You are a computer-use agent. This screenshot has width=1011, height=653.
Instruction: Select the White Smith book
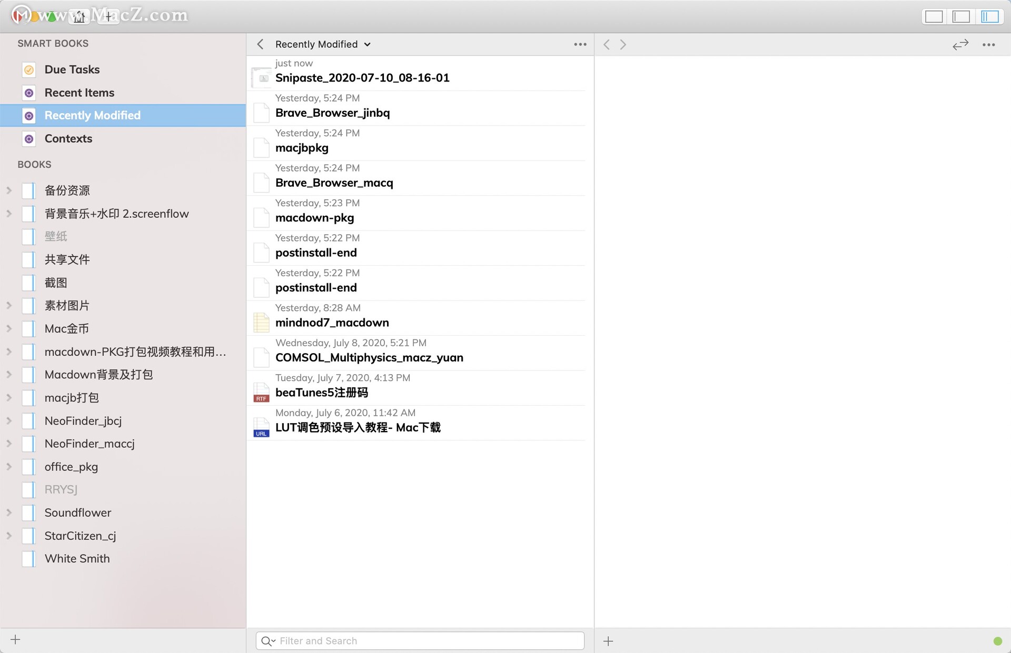tap(123, 558)
